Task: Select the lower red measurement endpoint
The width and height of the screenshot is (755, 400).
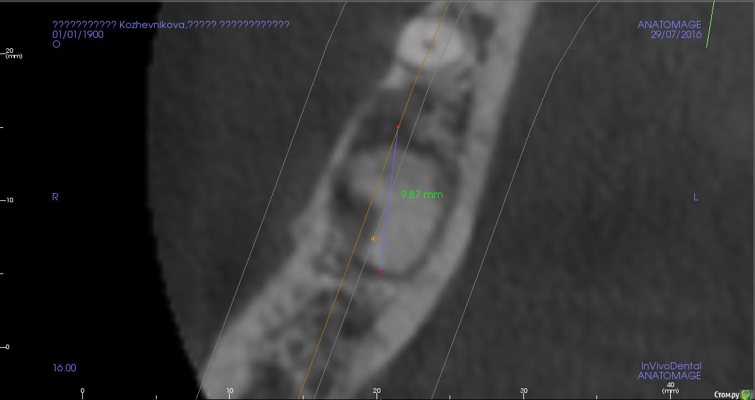Action: 380,270
